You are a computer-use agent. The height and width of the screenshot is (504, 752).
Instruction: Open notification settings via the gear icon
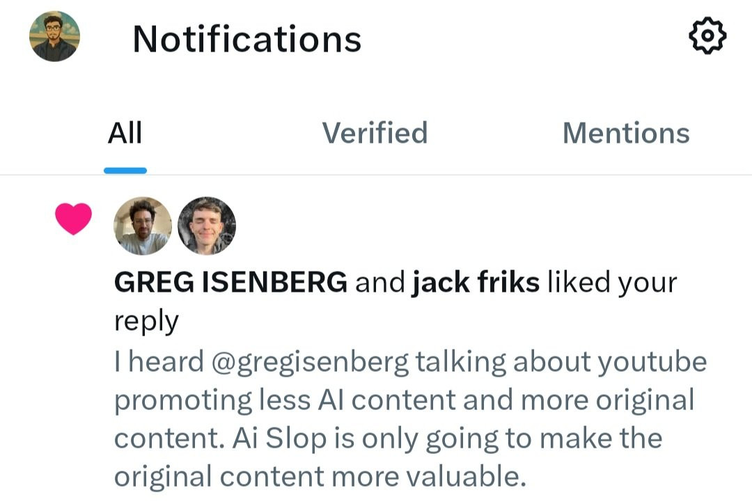pos(707,36)
